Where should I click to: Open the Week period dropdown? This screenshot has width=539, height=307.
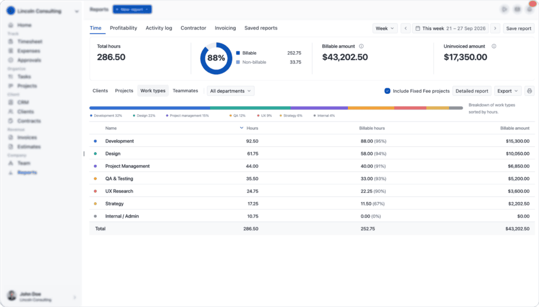point(385,28)
